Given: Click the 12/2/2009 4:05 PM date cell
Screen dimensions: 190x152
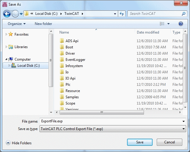Looking at the screenshot, I should coord(151,97).
